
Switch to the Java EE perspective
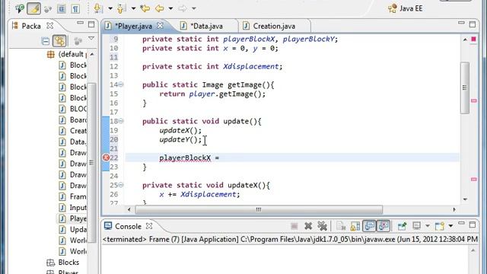point(405,8)
